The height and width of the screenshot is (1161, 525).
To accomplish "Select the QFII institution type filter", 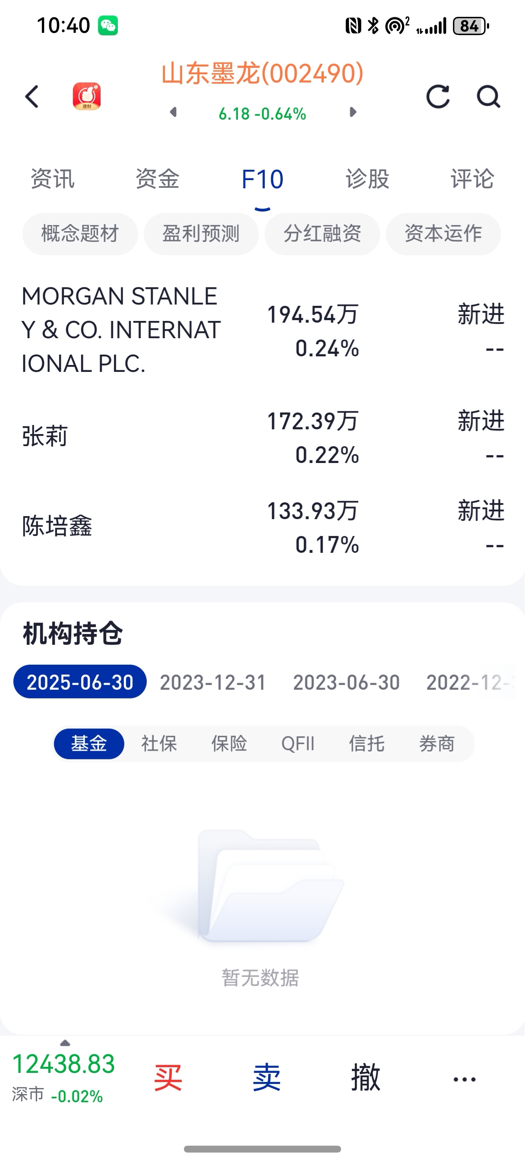I will point(298,744).
